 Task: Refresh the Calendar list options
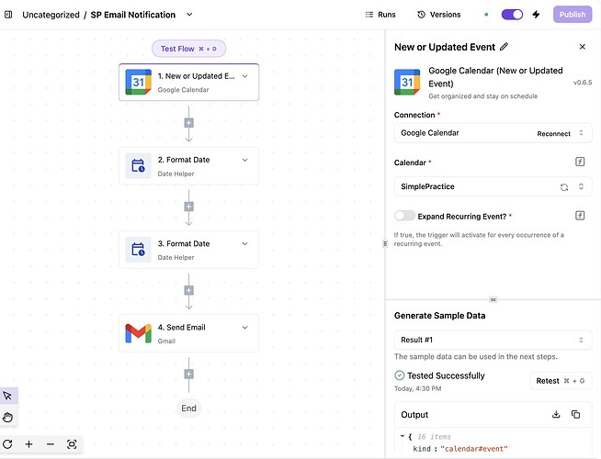click(564, 186)
